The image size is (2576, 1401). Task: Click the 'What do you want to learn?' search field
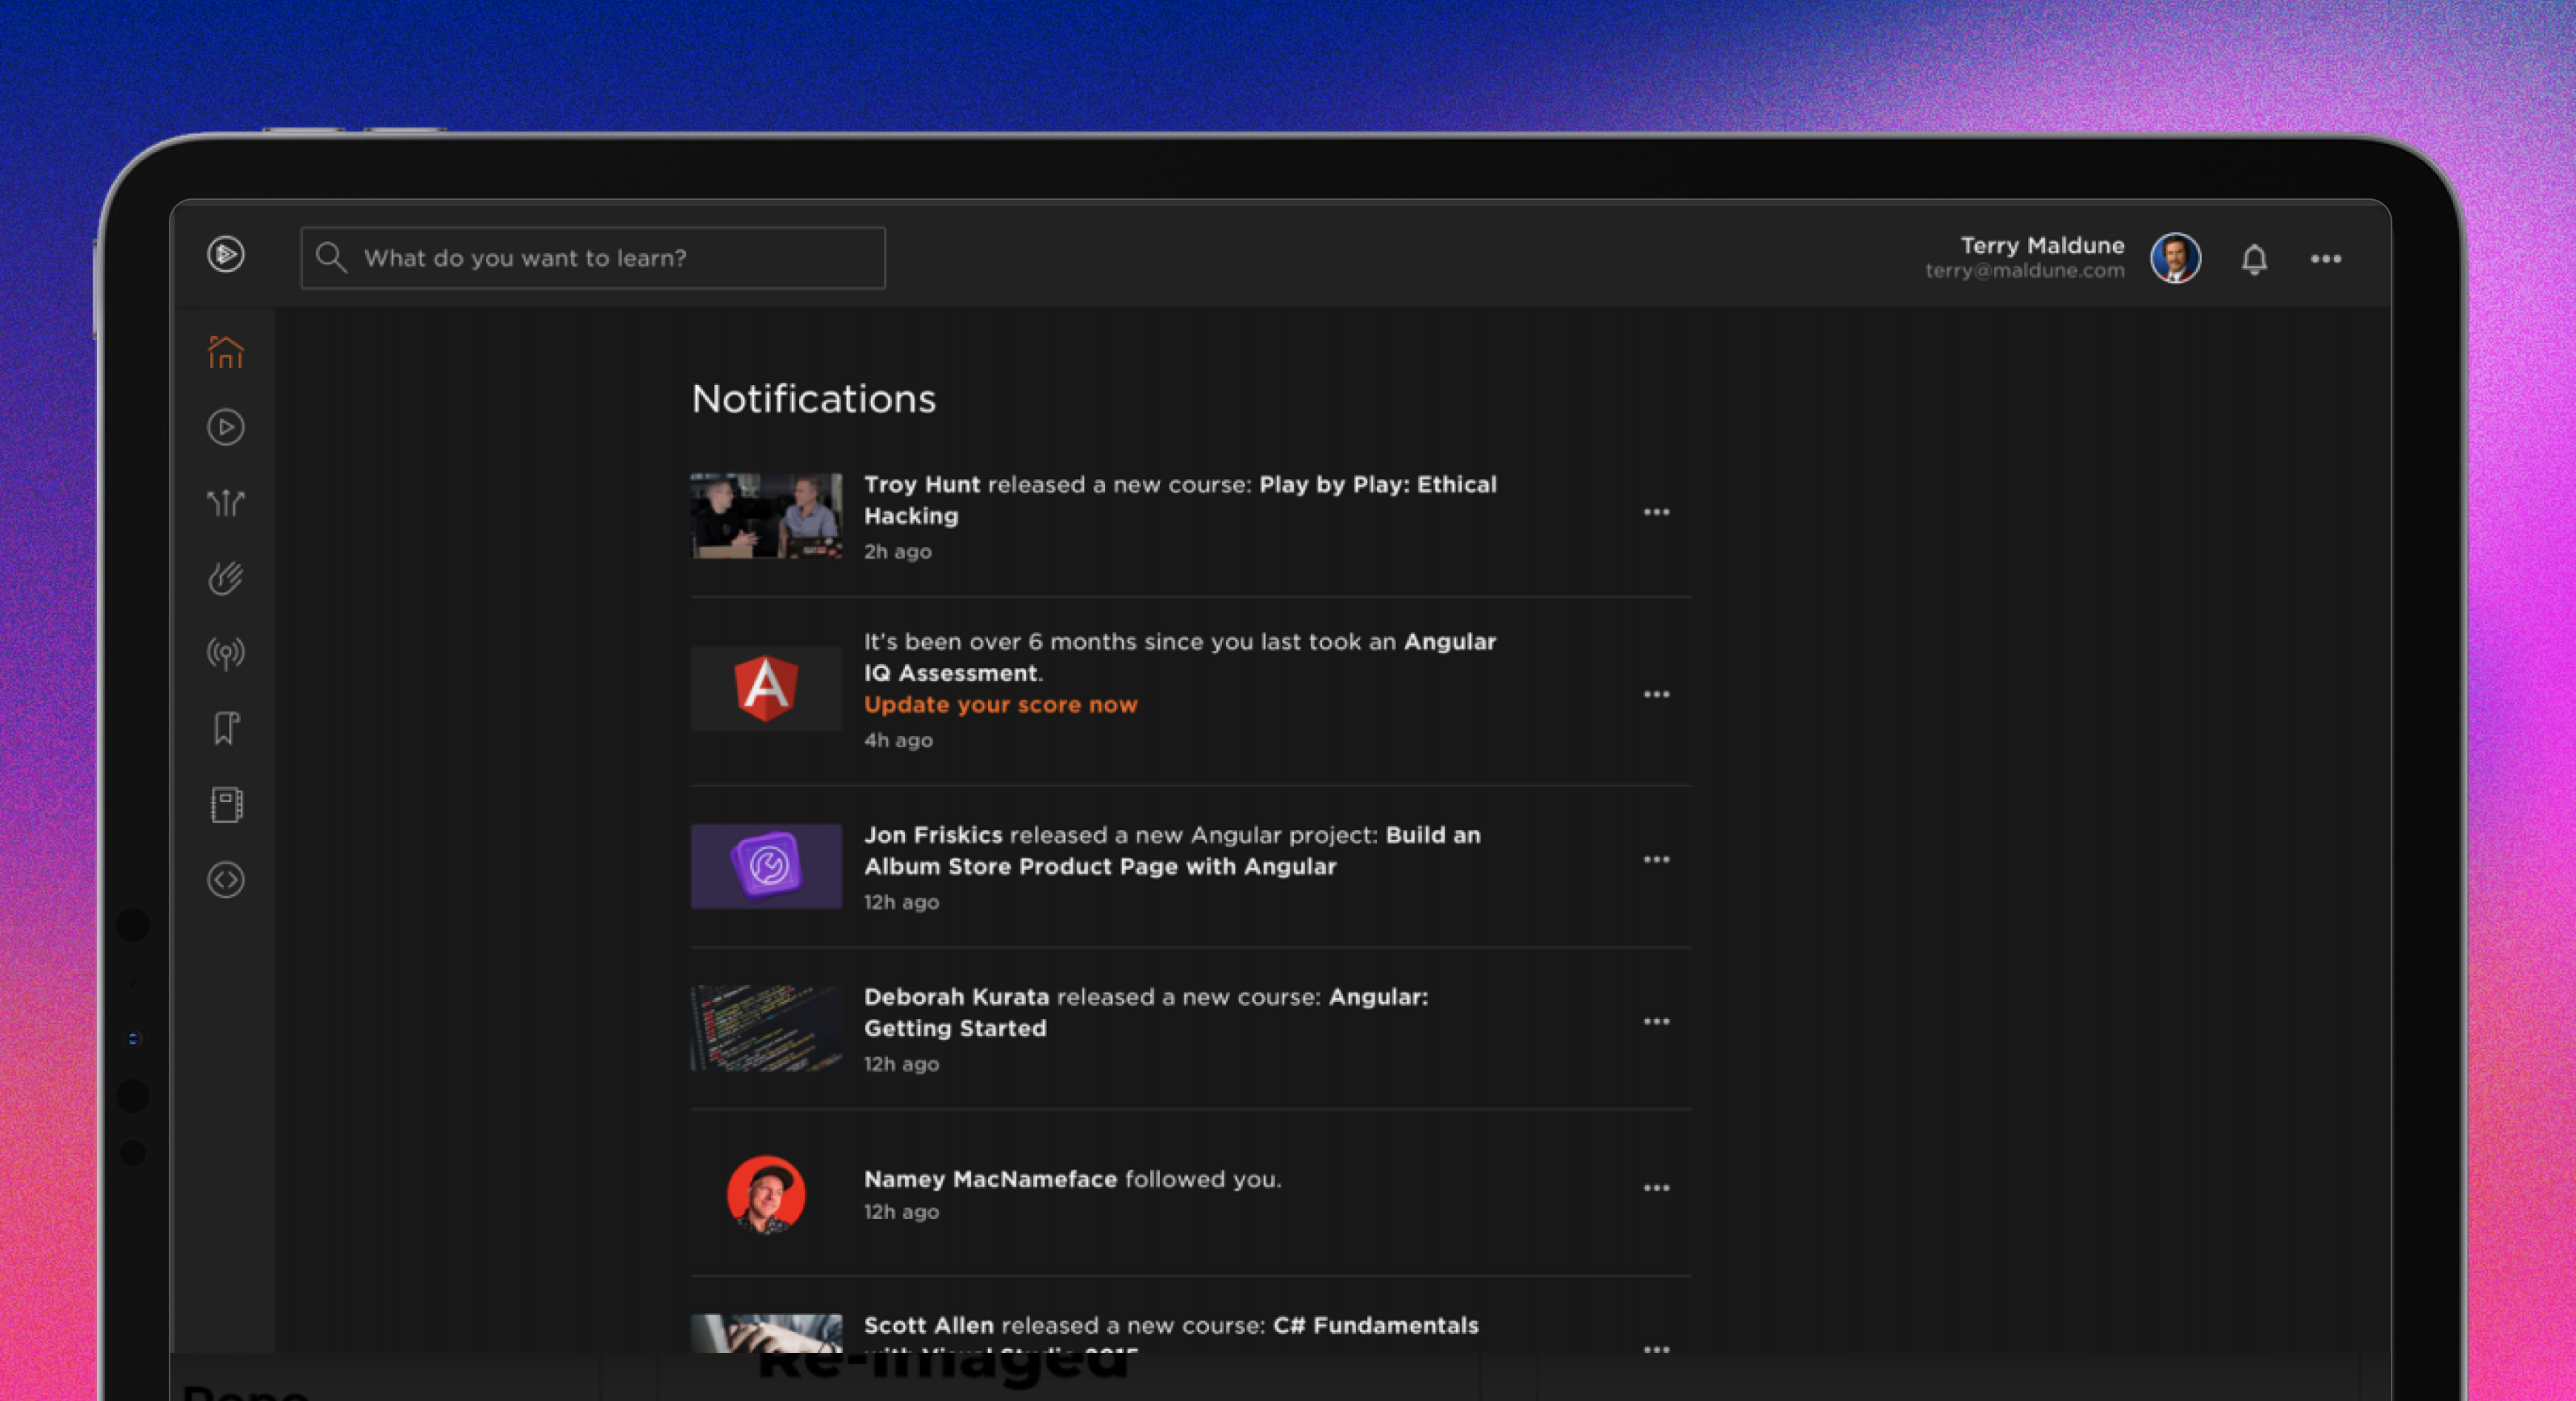pos(592,258)
